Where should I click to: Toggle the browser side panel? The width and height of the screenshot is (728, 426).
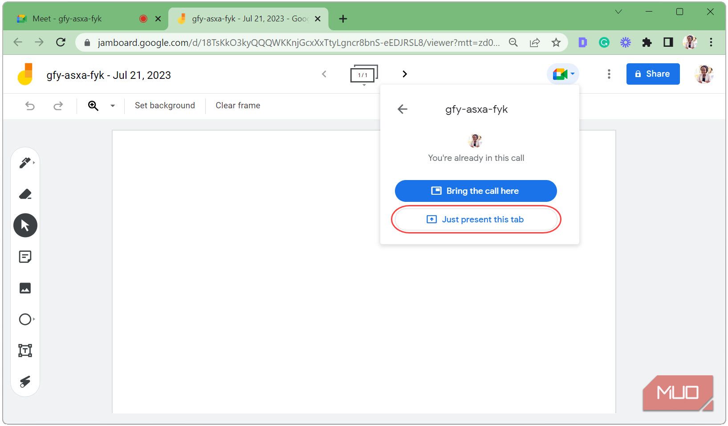click(668, 42)
